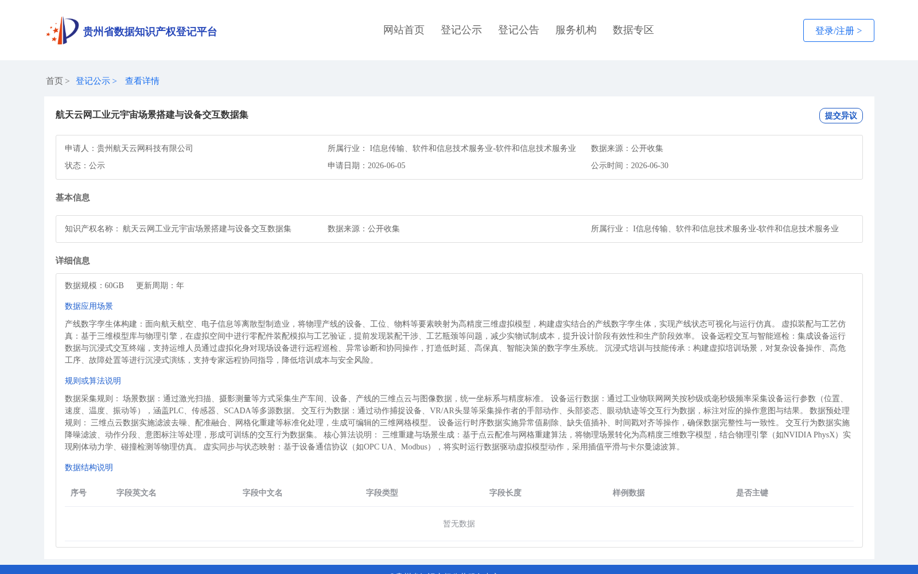Open 登记公示 navigation item
The width and height of the screenshot is (918, 574).
(461, 30)
